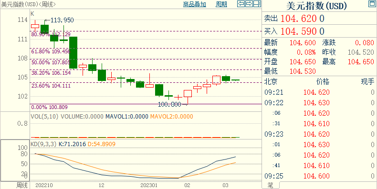Click the left arrow navigation icon

point(241,4)
